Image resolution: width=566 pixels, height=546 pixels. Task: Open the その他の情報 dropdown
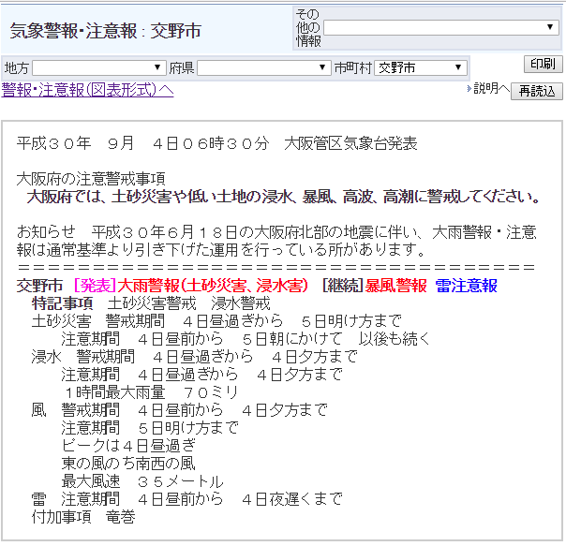coord(440,28)
